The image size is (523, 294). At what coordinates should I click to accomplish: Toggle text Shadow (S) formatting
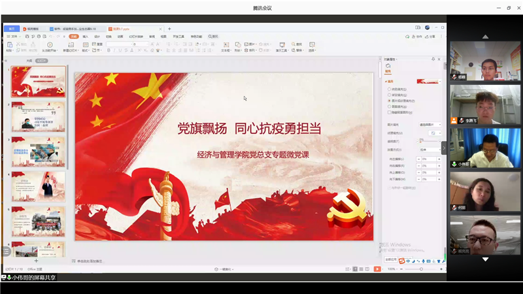126,50
